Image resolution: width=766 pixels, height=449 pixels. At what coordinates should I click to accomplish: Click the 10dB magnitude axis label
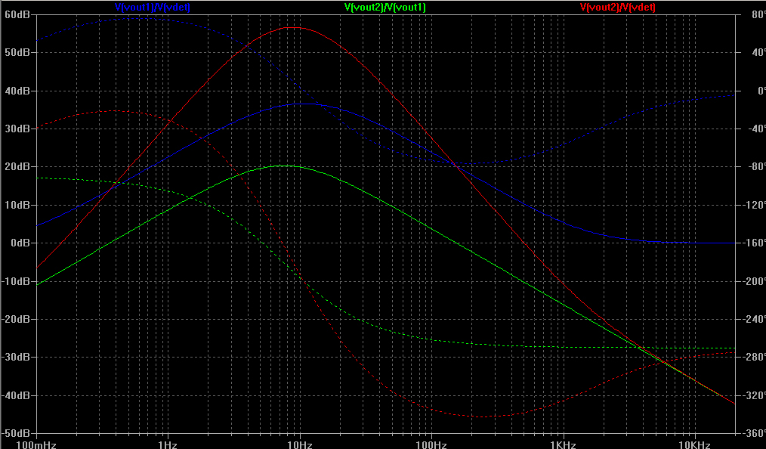coord(17,205)
